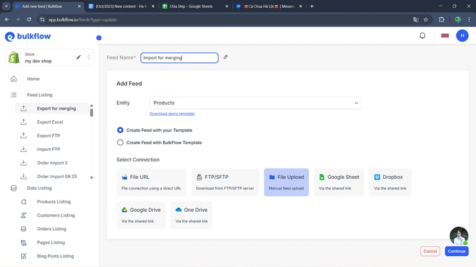This screenshot has height=267, width=476.
Task: Select Create Feed with your Template
Action: (x=120, y=130)
